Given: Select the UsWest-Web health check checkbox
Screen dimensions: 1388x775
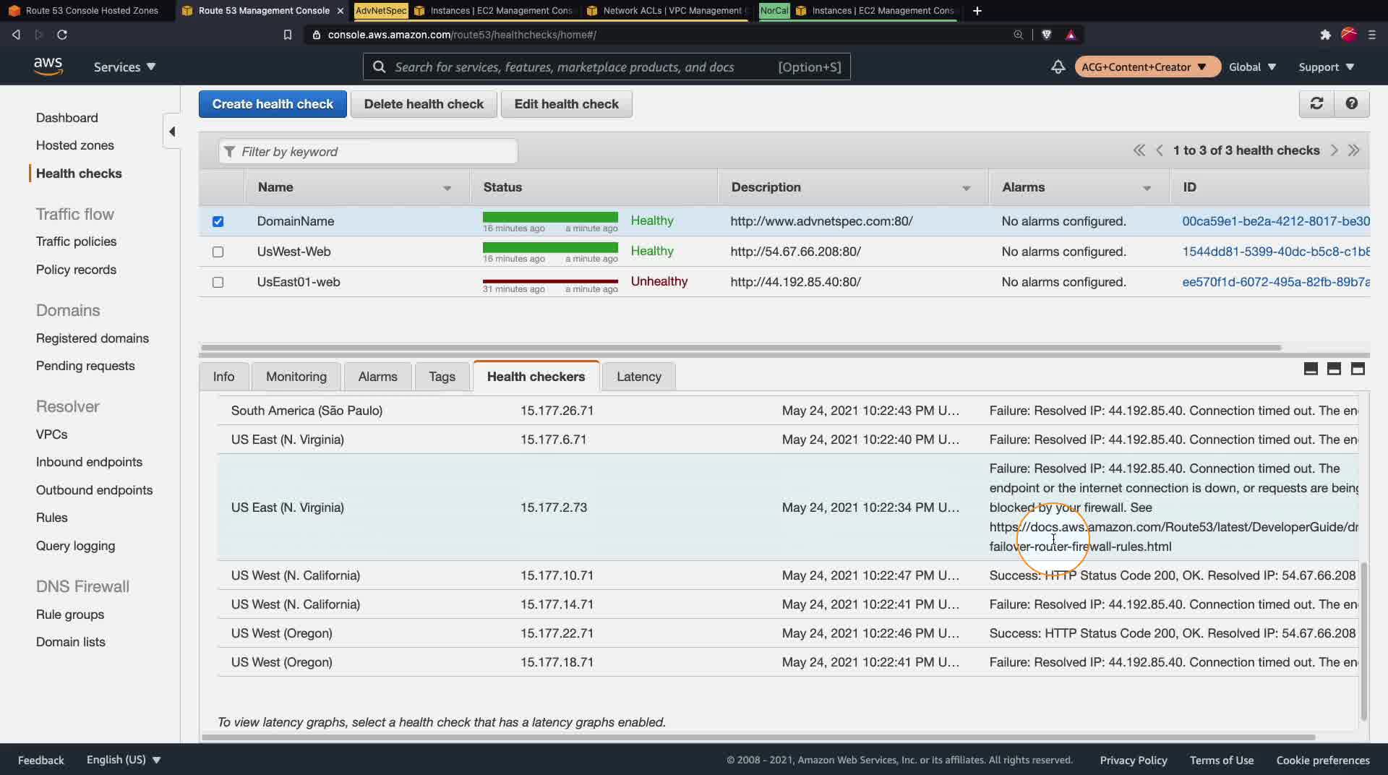Looking at the screenshot, I should [218, 252].
